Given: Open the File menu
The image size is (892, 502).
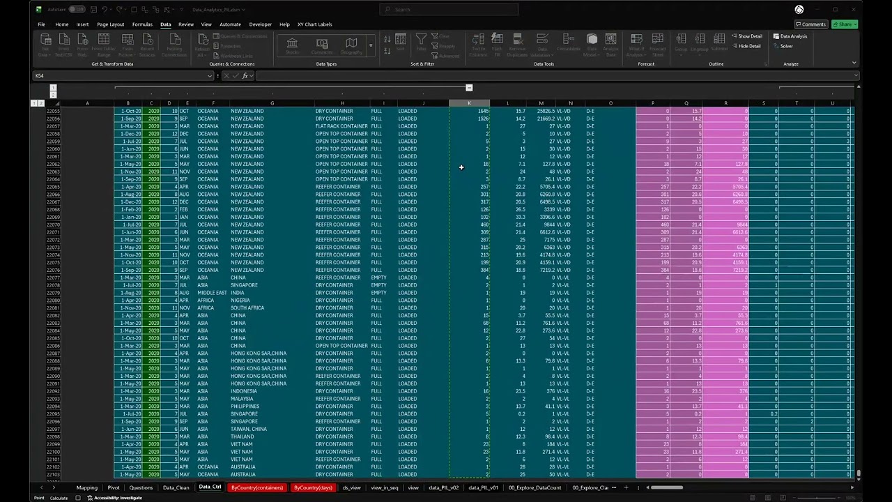Looking at the screenshot, I should click(x=41, y=24).
